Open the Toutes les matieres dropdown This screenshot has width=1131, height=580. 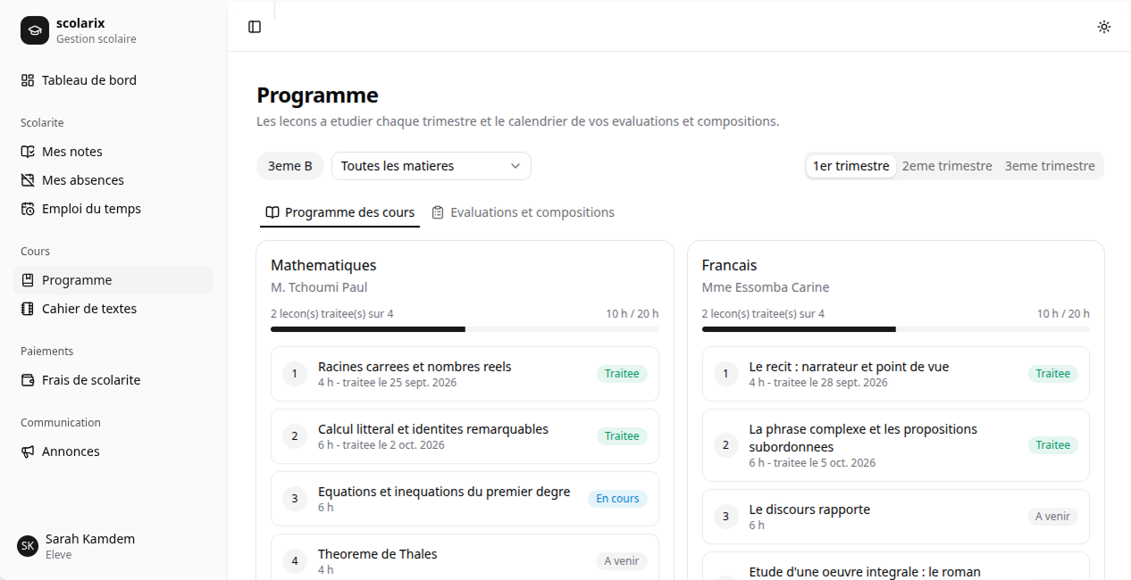coord(431,166)
